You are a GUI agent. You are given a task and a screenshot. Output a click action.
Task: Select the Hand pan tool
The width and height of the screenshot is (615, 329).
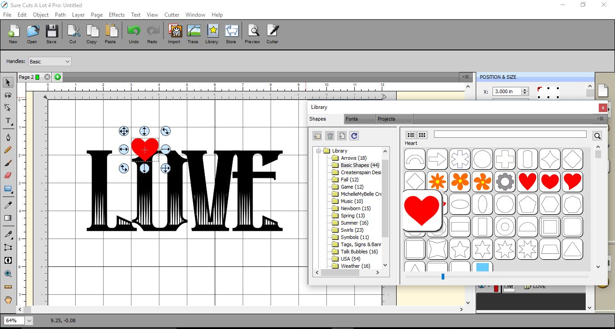pyautogui.click(x=8, y=300)
